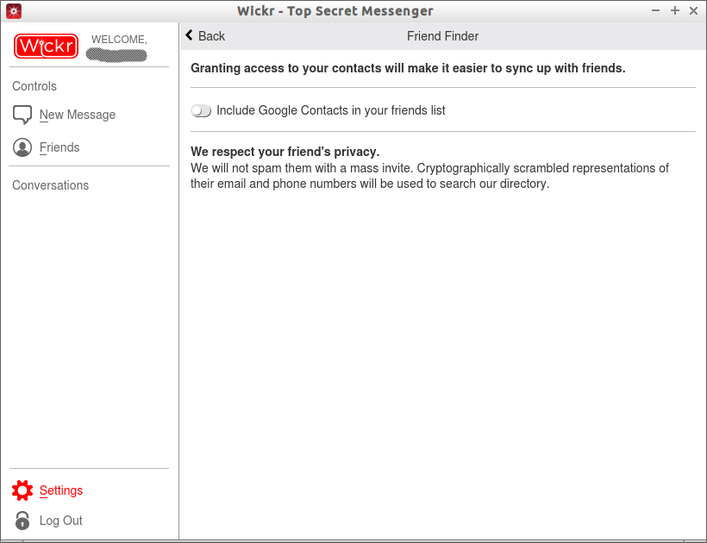Image resolution: width=707 pixels, height=543 pixels.
Task: Click the redacted username under WELCOME
Action: [x=116, y=55]
